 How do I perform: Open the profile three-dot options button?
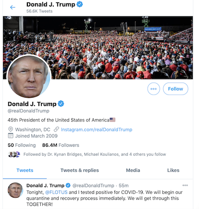pyautogui.click(x=154, y=89)
